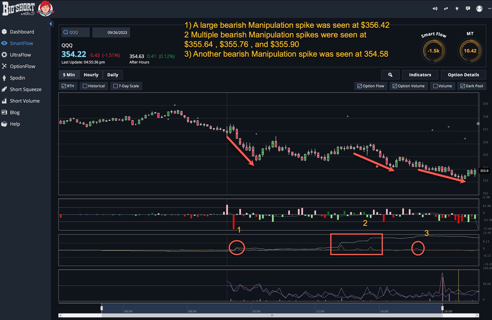The height and width of the screenshot is (320, 492).
Task: Enable the 7-Day Scale checkbox
Action: click(x=115, y=86)
